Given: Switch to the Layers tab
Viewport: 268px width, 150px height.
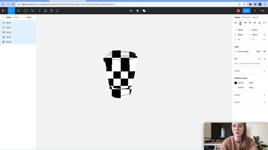Looking at the screenshot, I should 8,17.
